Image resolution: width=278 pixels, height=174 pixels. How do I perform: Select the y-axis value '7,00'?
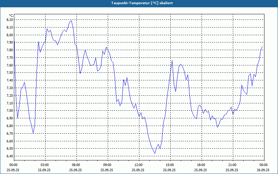pyautogui.click(x=10, y=111)
